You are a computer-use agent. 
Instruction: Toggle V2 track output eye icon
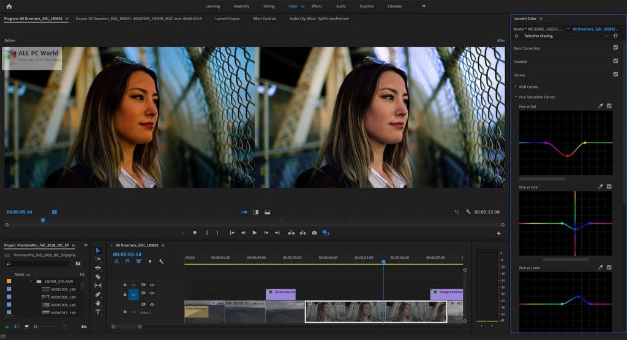(152, 294)
